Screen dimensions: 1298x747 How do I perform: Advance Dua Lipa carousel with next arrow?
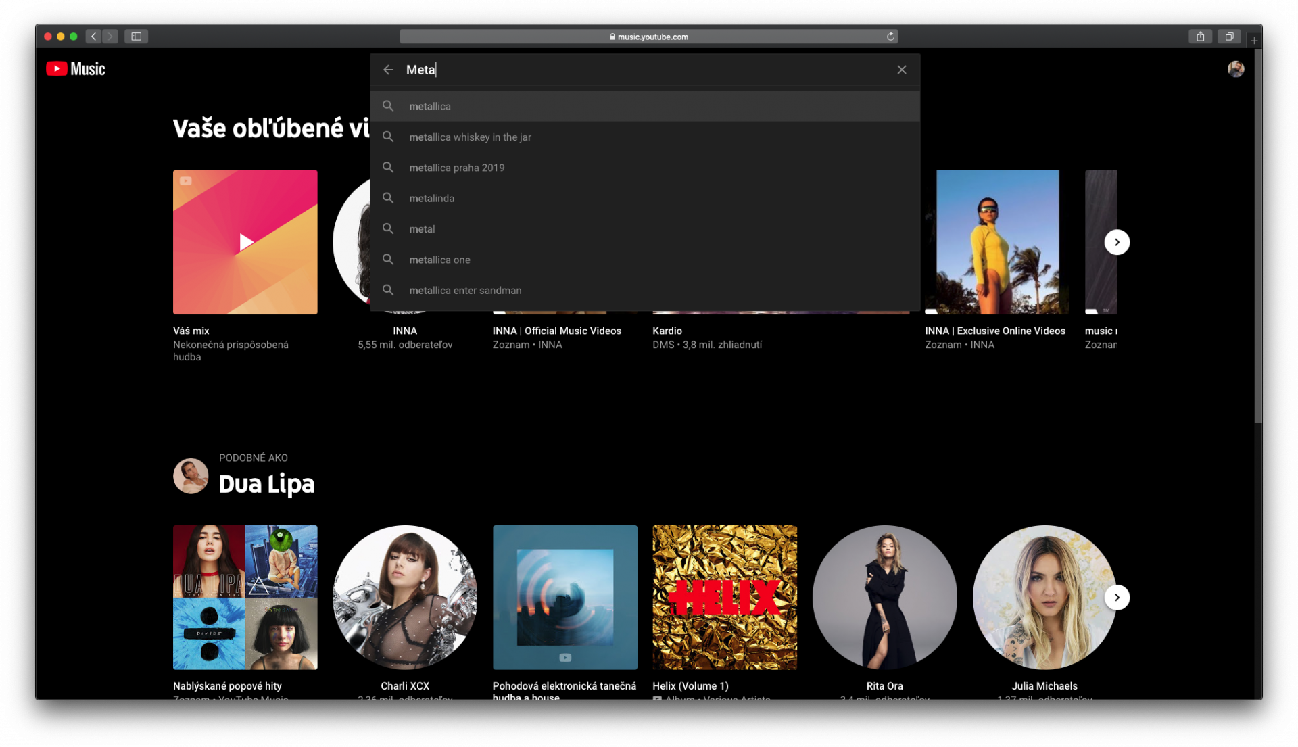(x=1117, y=598)
